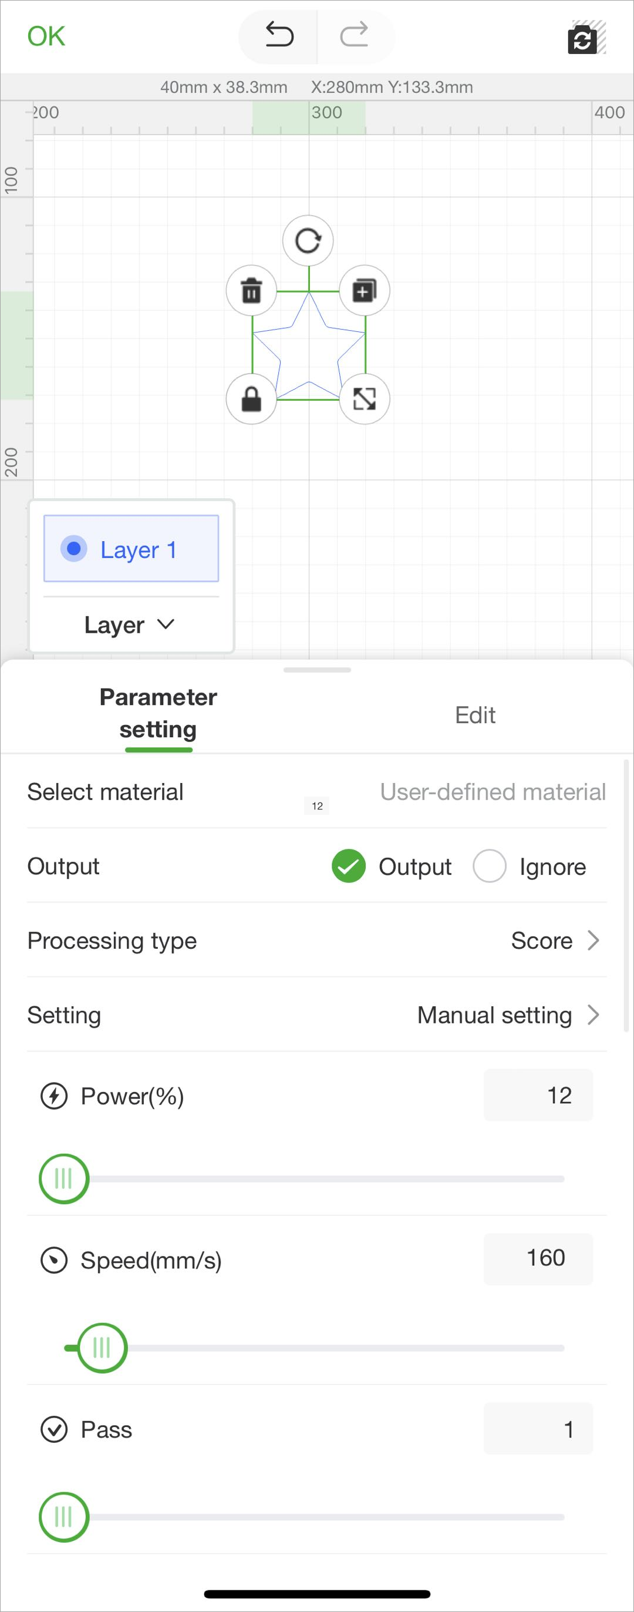Click the OK button
Screen dimensions: 634x1612
(46, 36)
